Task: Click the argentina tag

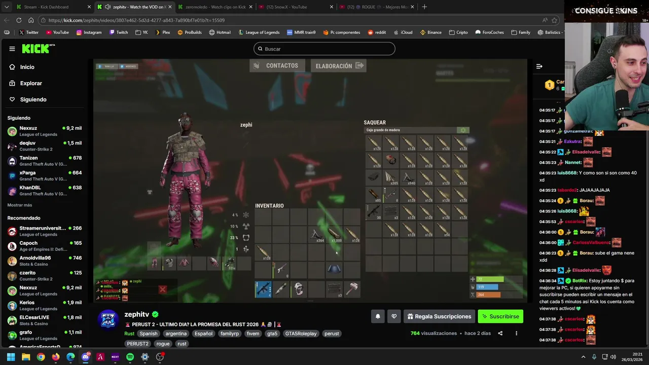Action: point(176,334)
